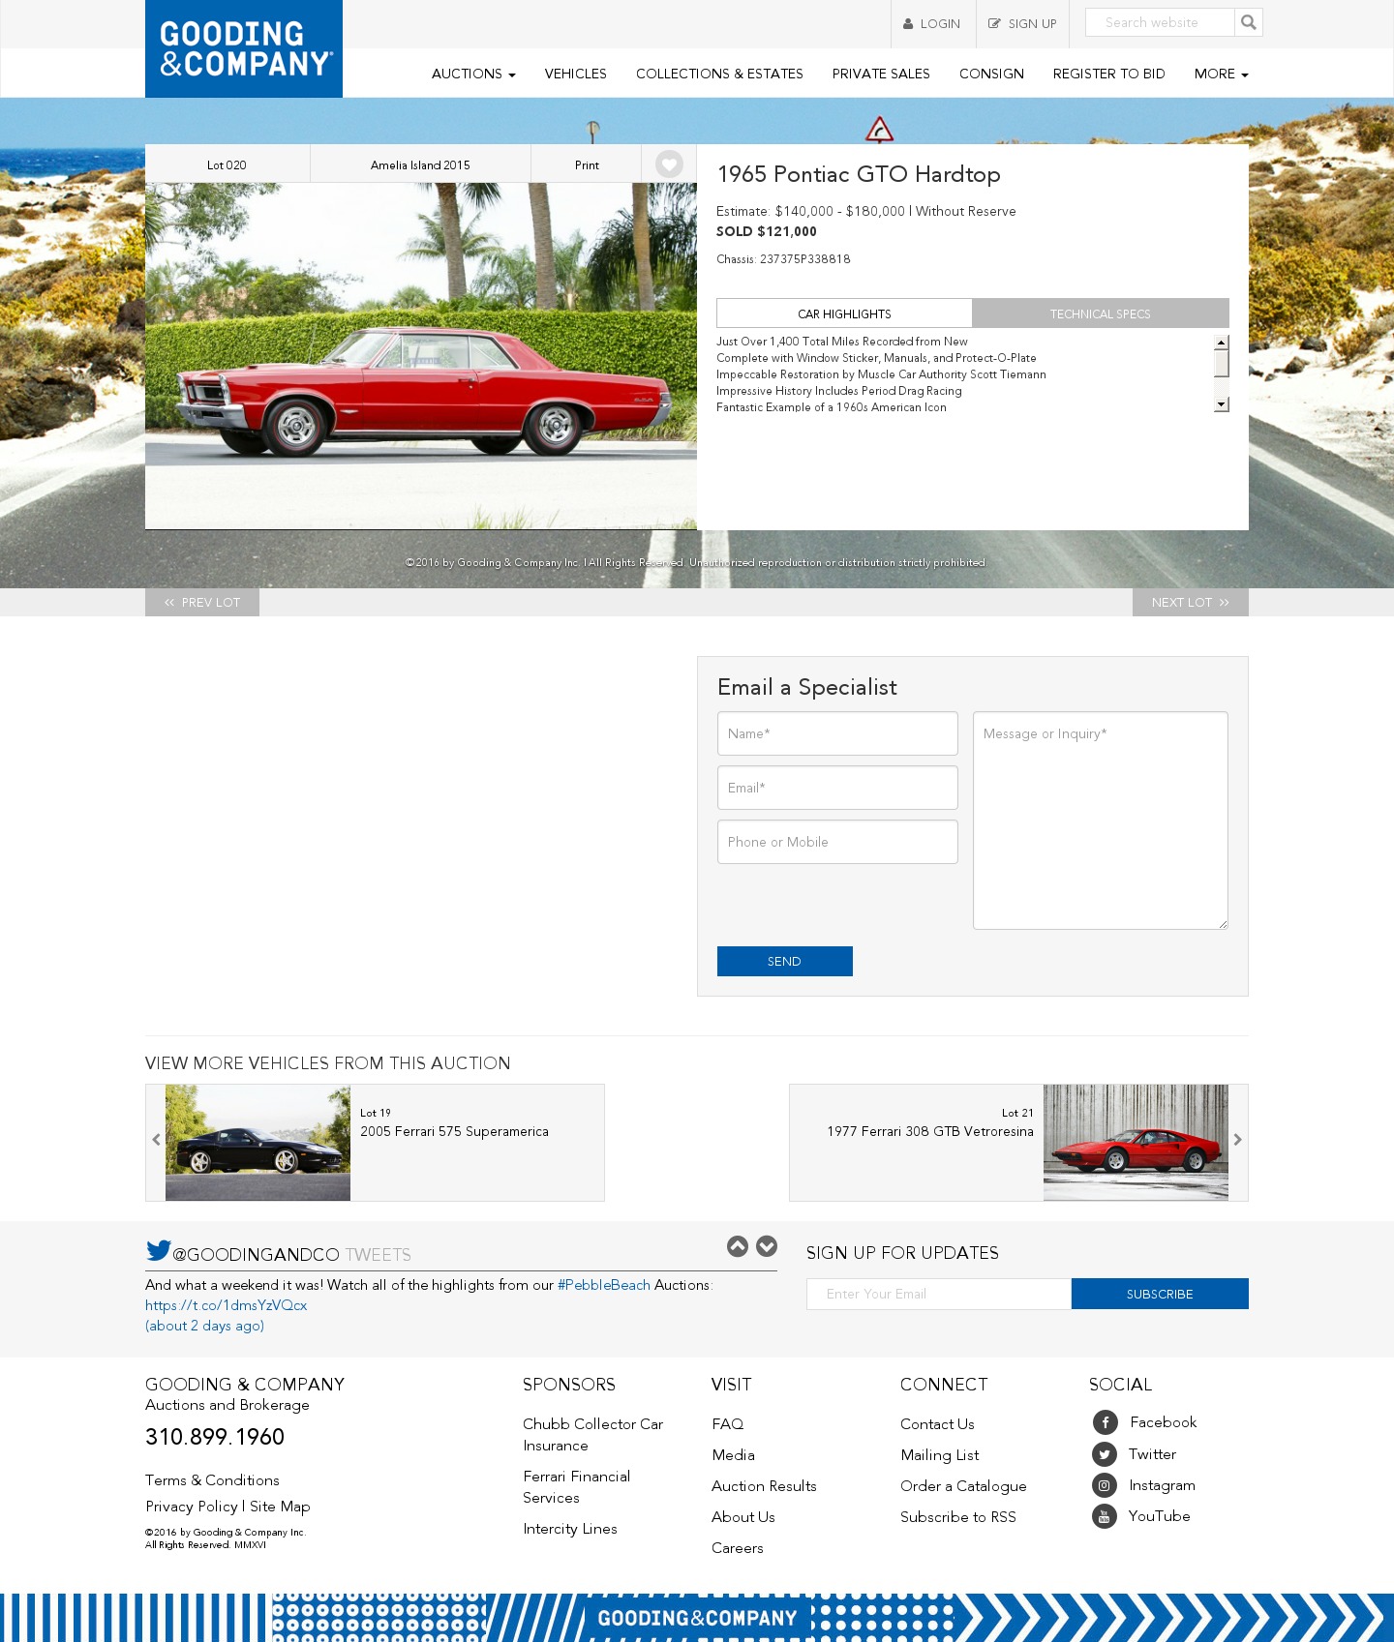Open Amelia Island 2015 auction link

[x=420, y=164]
